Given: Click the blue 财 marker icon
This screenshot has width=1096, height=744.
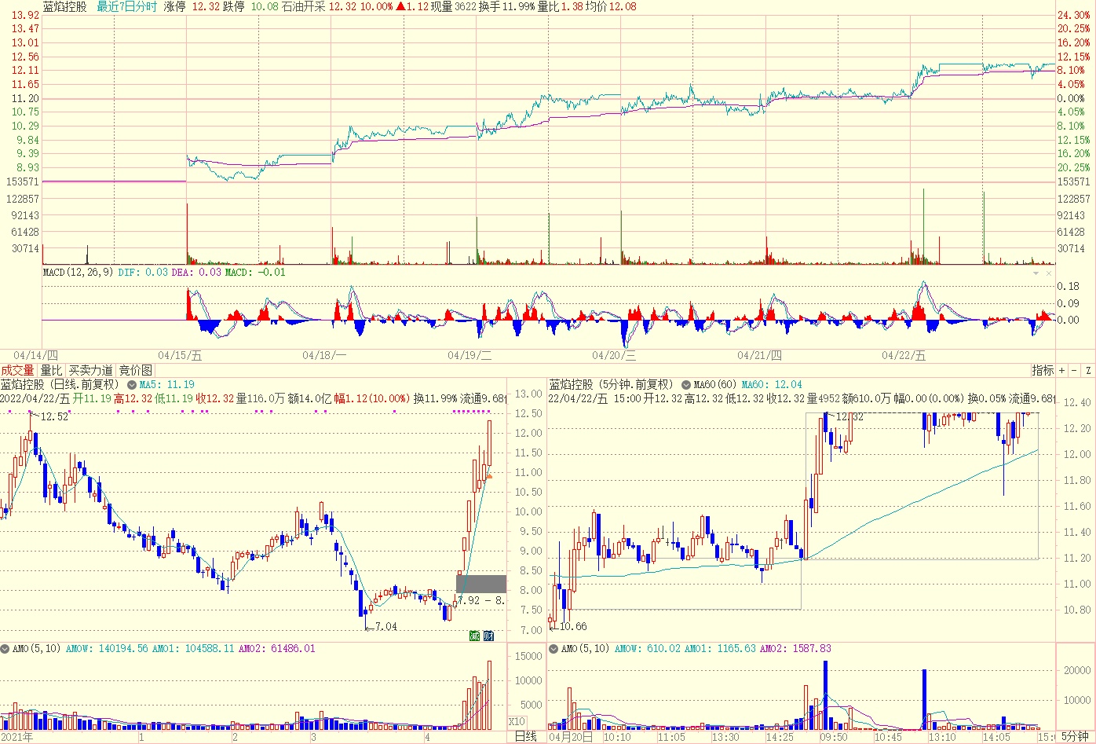Looking at the screenshot, I should 488,636.
